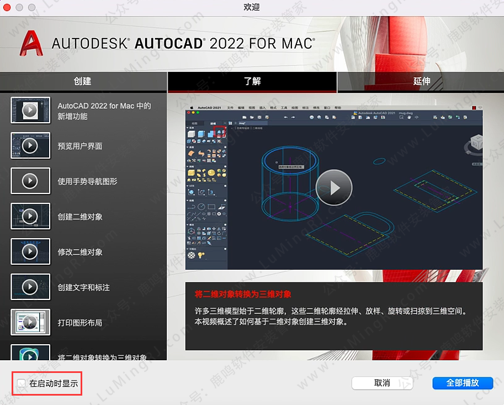
Task: Click the red window close button
Action: pyautogui.click(x=8, y=7)
